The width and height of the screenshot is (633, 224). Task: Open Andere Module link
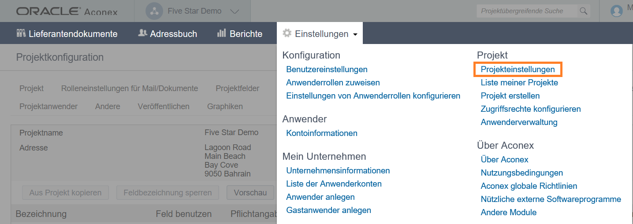(508, 212)
